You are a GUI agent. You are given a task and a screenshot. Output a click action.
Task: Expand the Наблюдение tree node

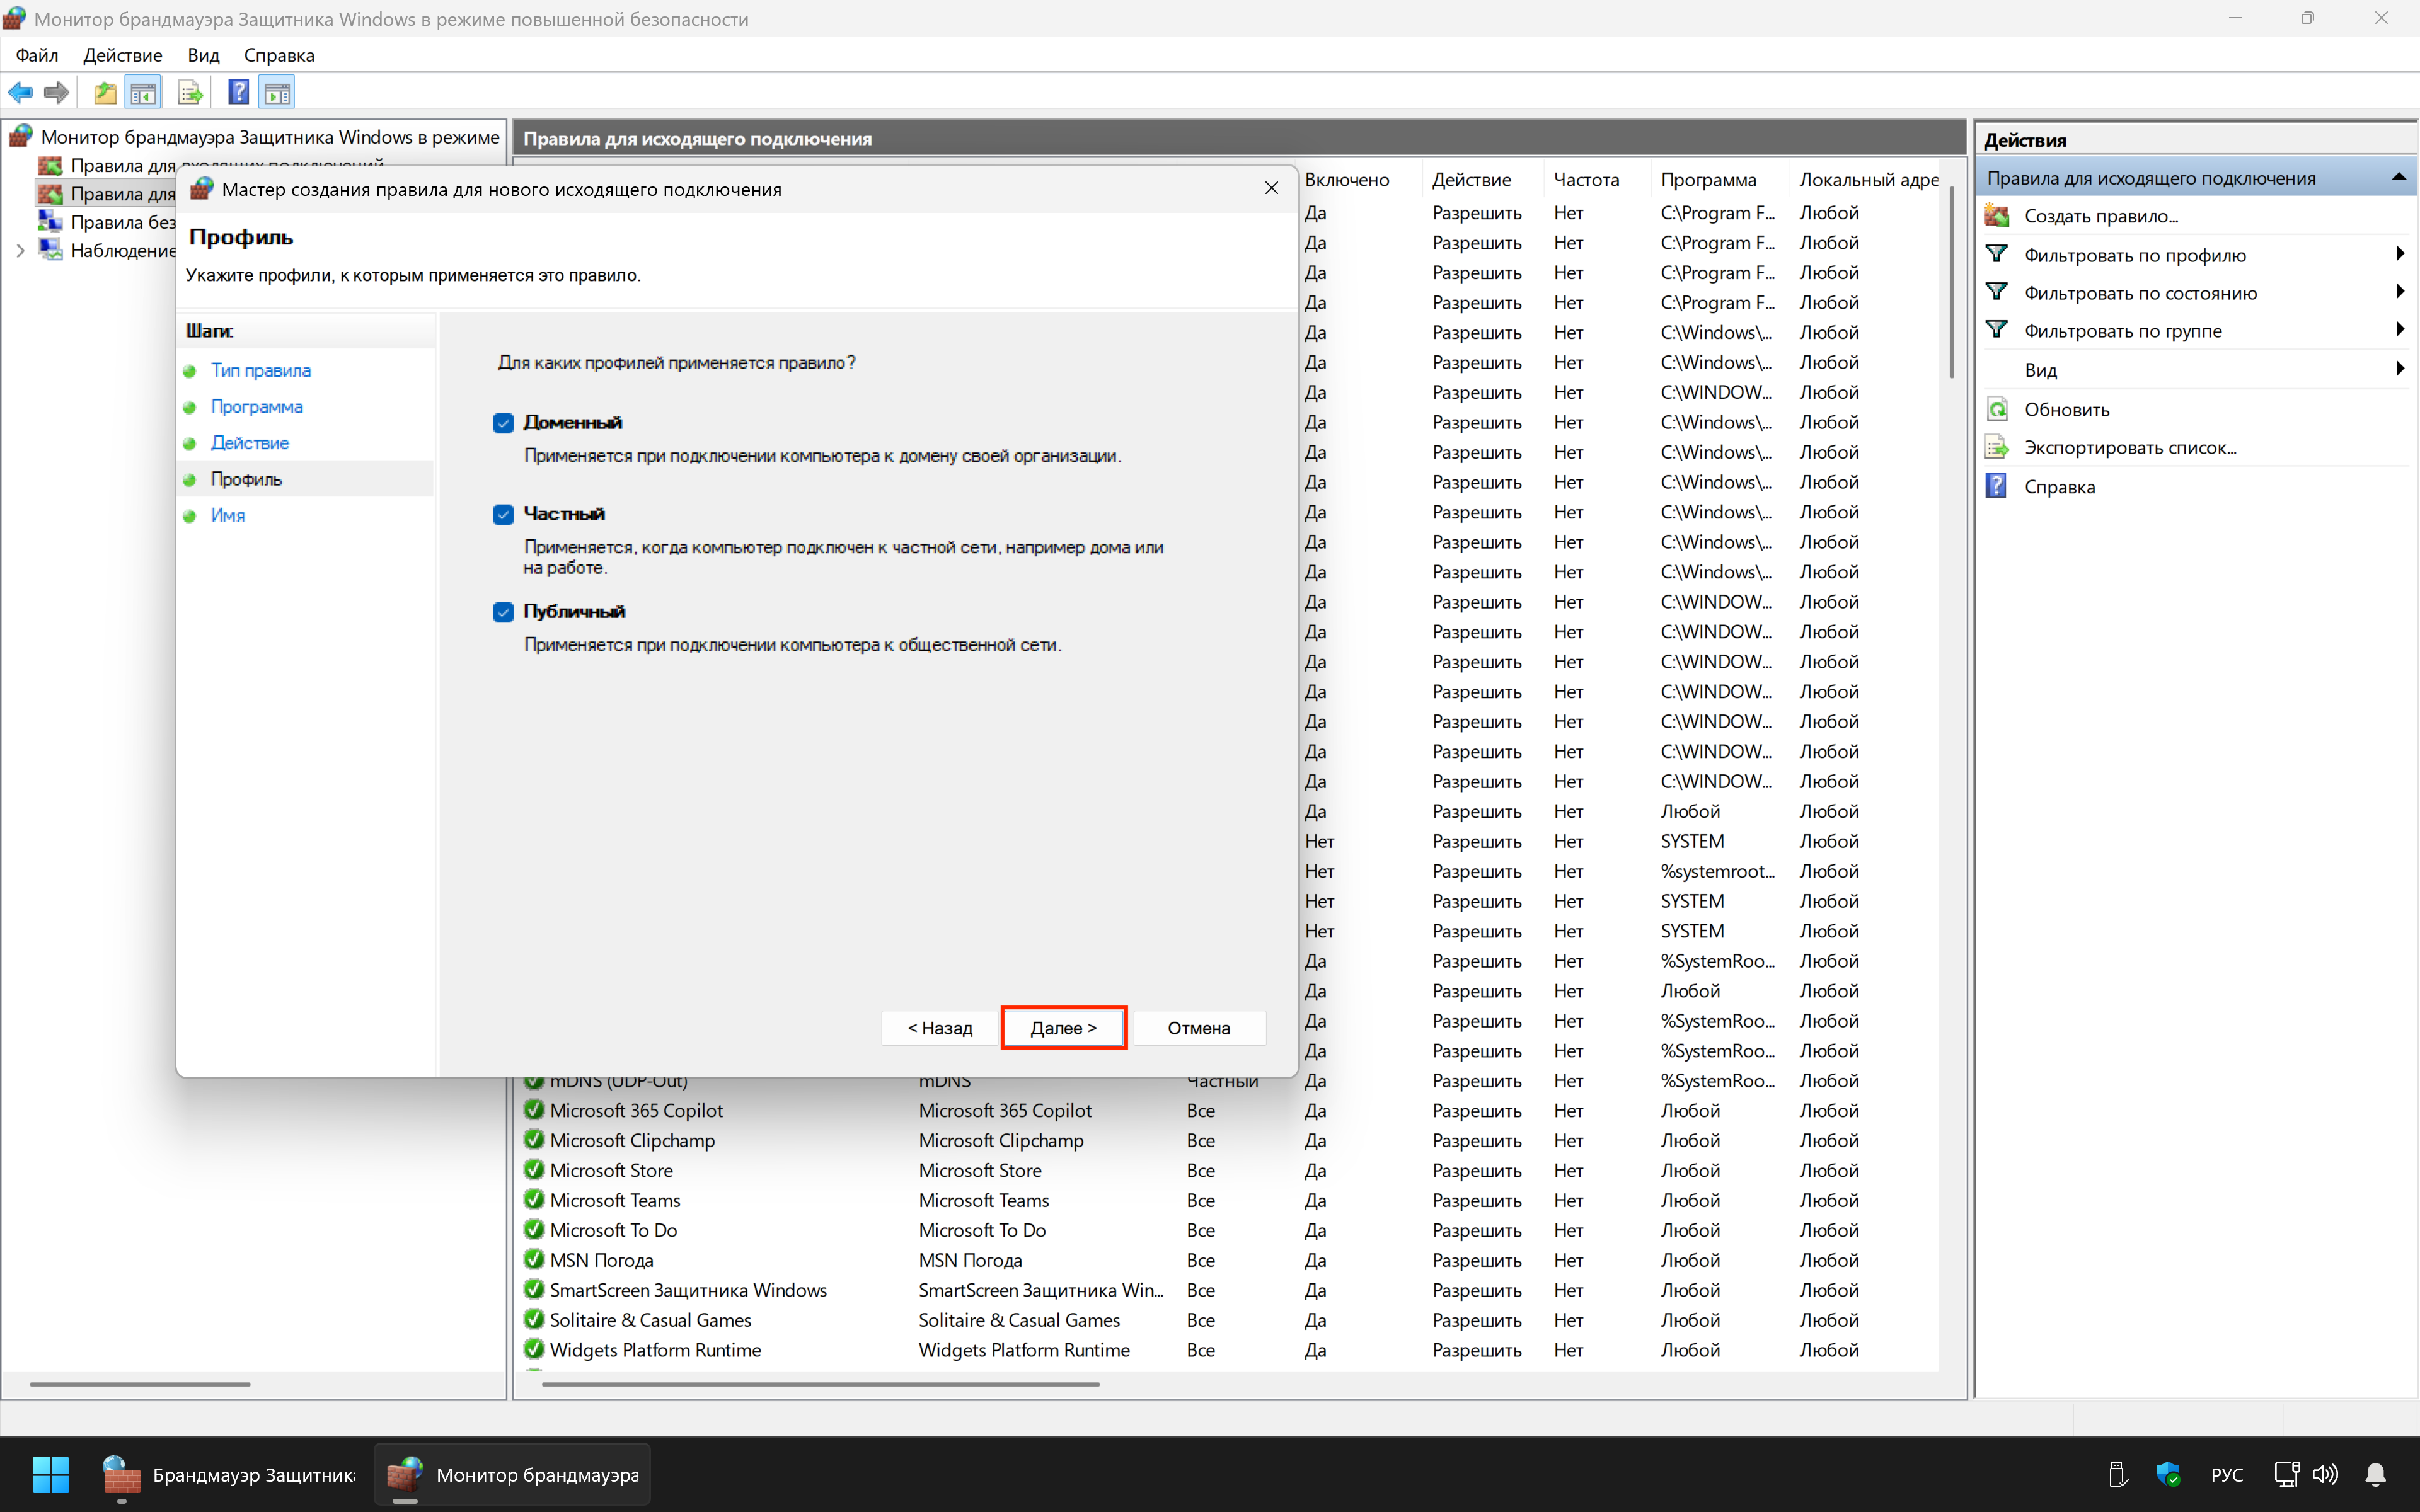point(20,251)
